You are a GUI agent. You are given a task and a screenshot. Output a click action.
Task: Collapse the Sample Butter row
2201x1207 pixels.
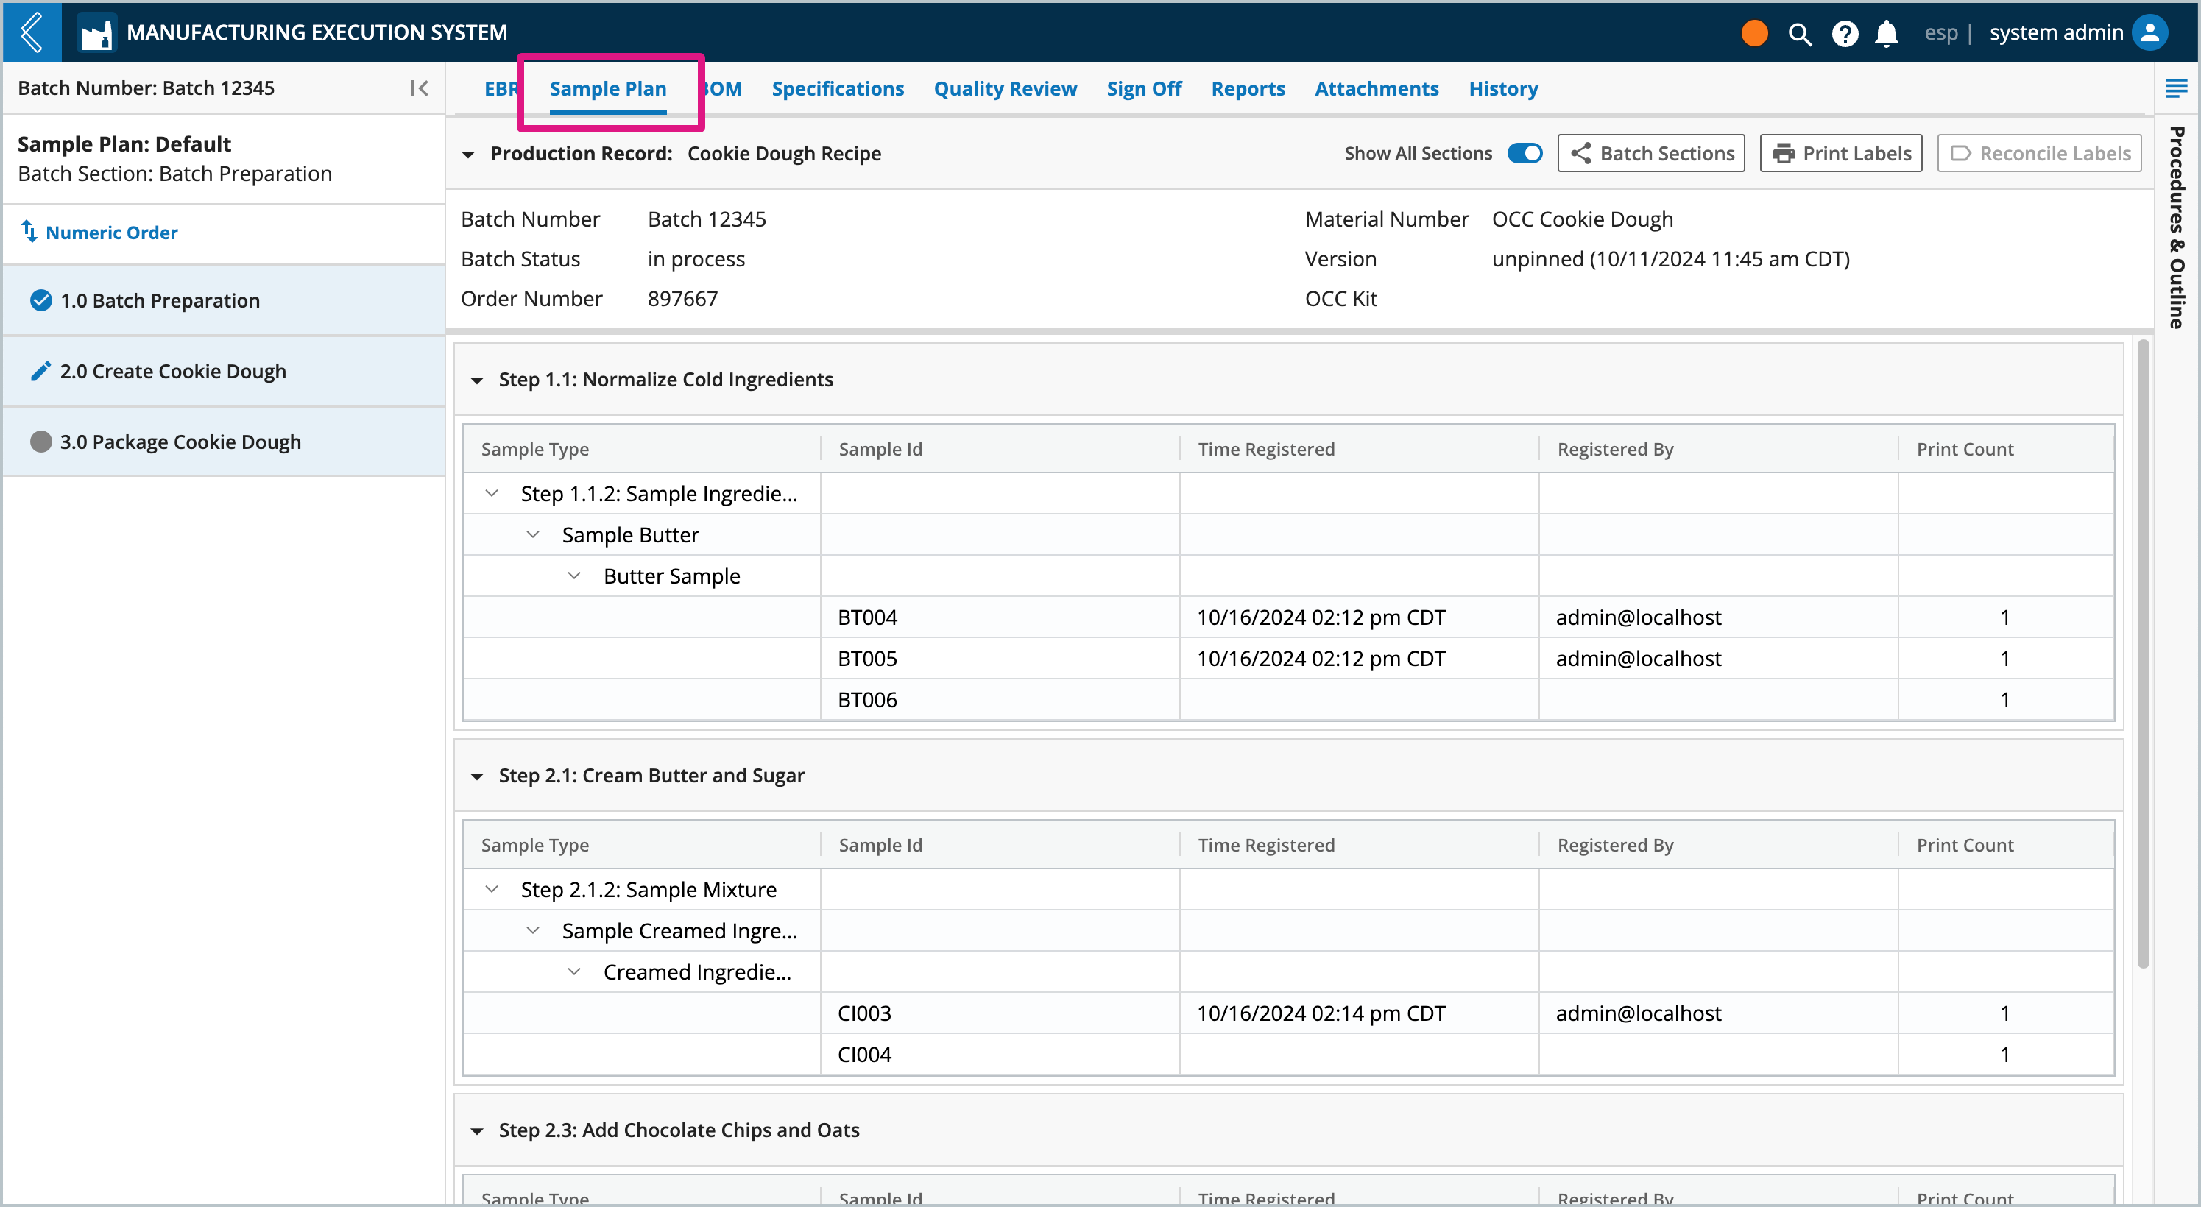[x=532, y=534]
